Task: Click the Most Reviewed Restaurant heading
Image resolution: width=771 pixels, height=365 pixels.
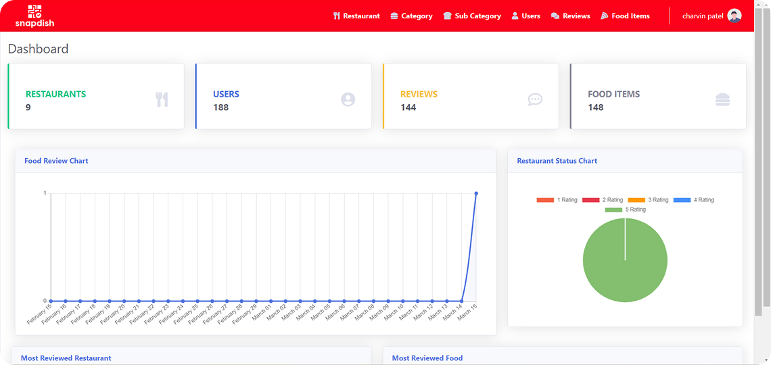Action: click(x=66, y=358)
